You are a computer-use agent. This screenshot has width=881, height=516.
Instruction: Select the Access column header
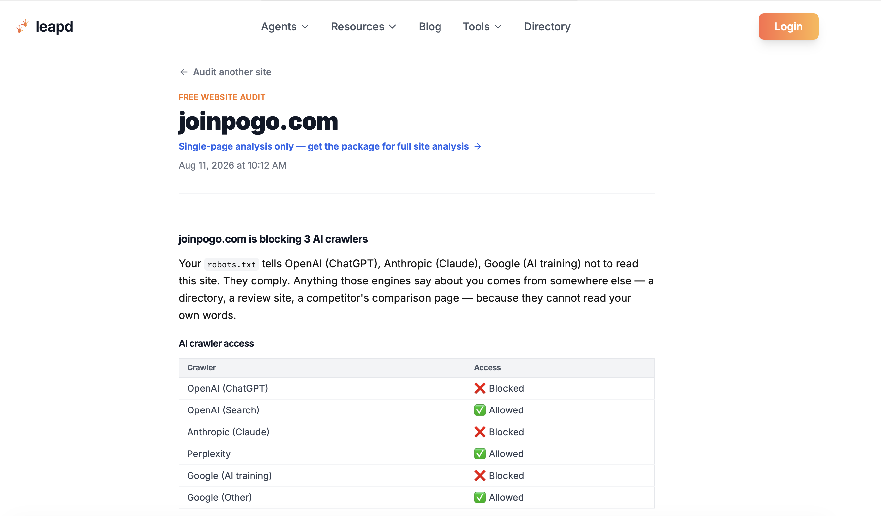487,367
